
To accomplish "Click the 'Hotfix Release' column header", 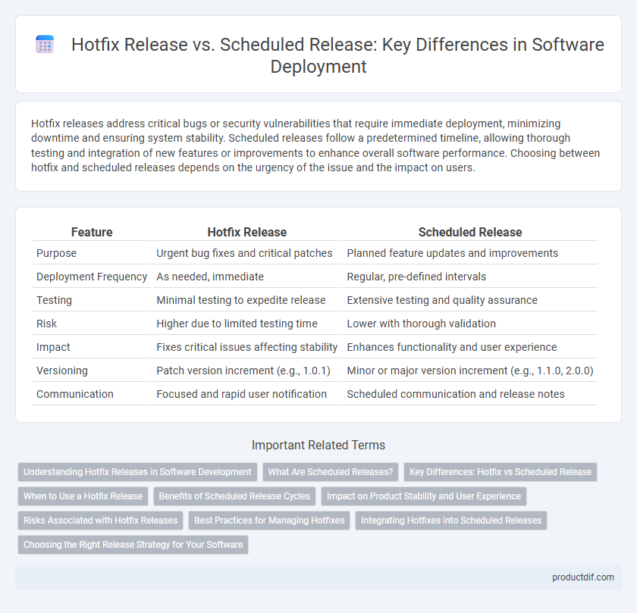I will pos(247,232).
